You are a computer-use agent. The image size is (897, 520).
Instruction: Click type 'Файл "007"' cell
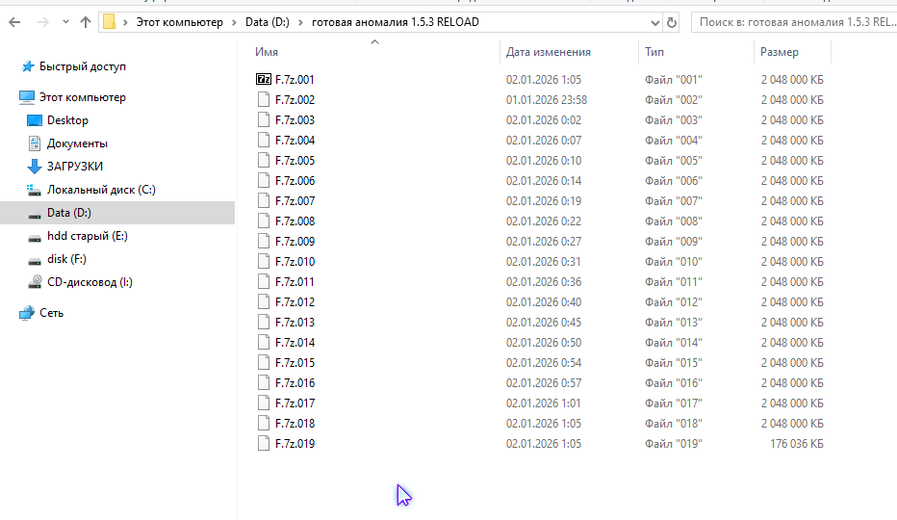(674, 201)
